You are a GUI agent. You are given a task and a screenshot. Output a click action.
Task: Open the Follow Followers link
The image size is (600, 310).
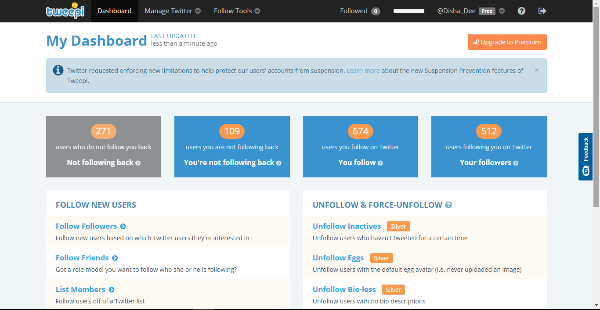tap(87, 226)
